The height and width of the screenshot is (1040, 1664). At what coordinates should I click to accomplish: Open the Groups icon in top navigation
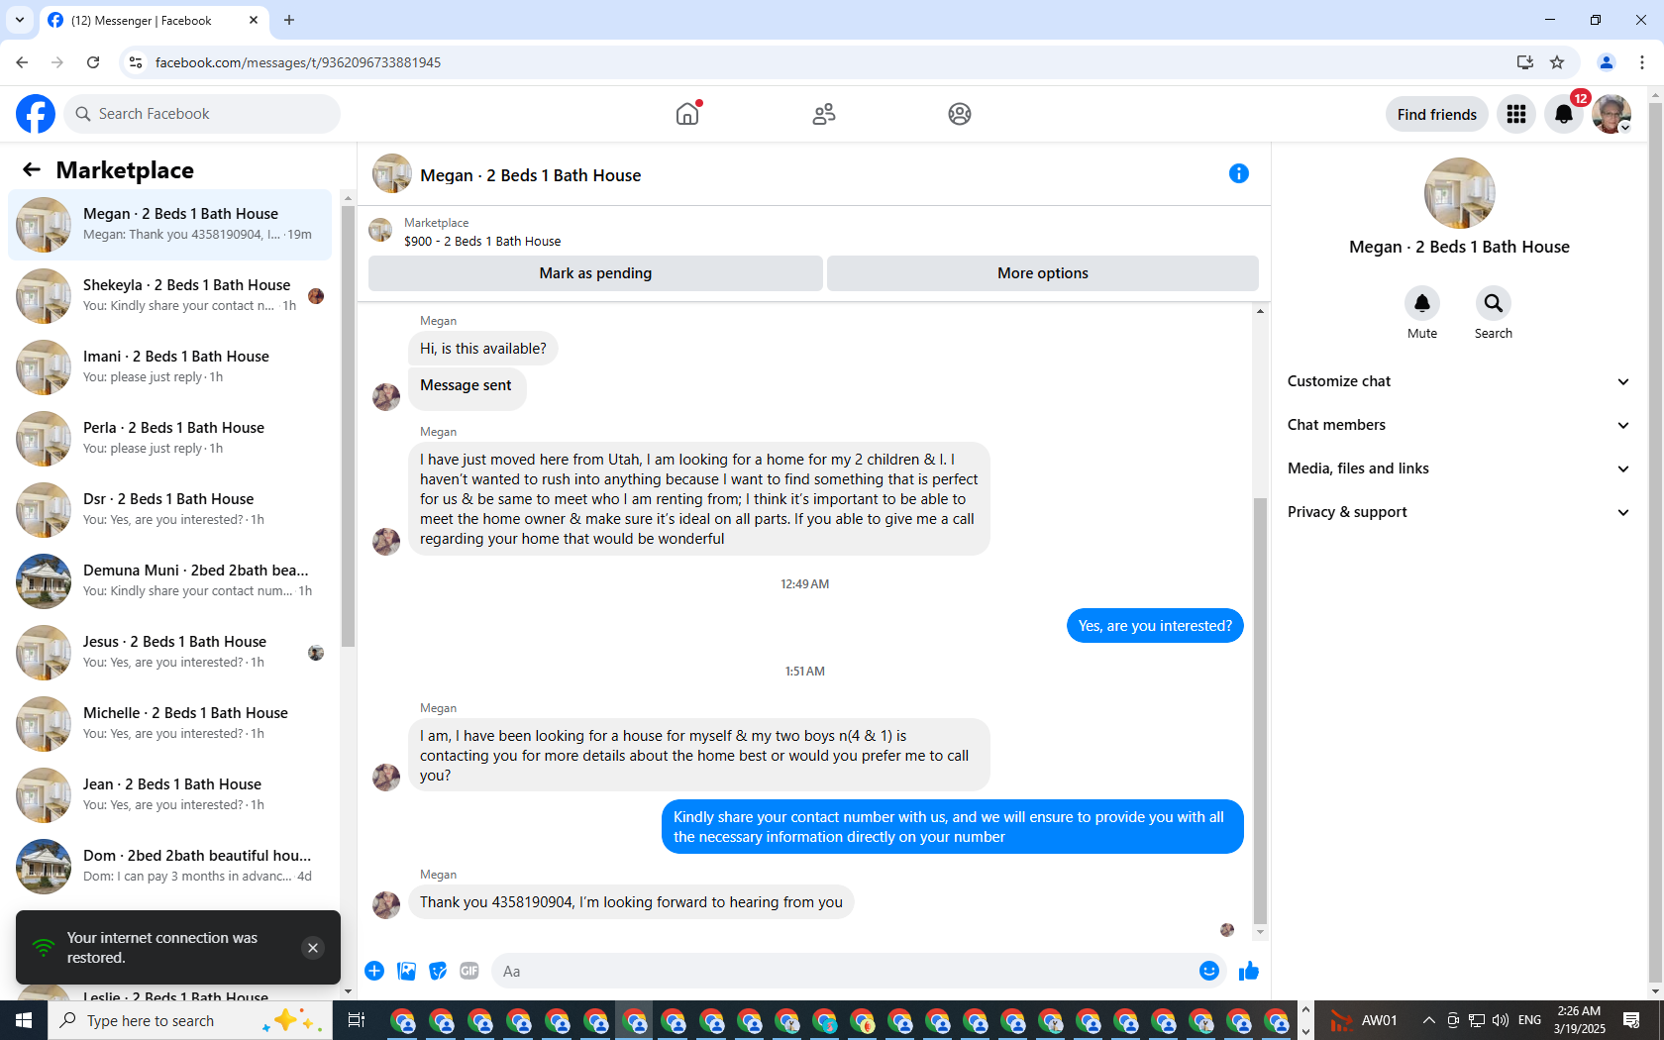click(x=960, y=114)
